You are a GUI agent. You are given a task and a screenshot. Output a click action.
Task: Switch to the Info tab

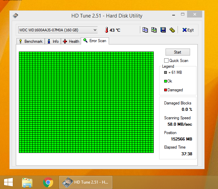(53, 41)
